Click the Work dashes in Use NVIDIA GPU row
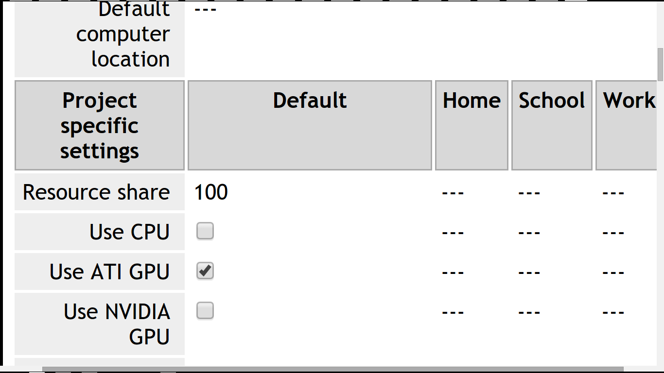 (613, 311)
